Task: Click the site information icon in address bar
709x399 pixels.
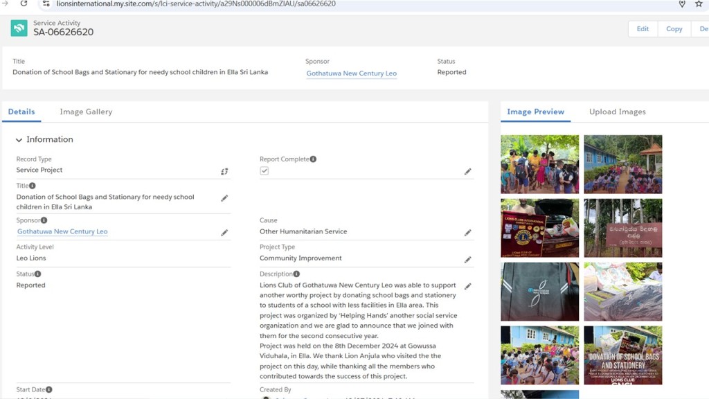Action: click(46, 3)
